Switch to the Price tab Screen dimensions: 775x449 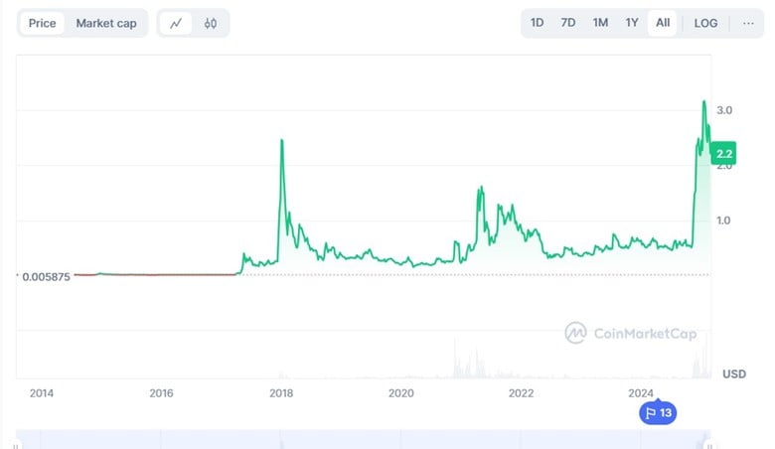(x=43, y=23)
